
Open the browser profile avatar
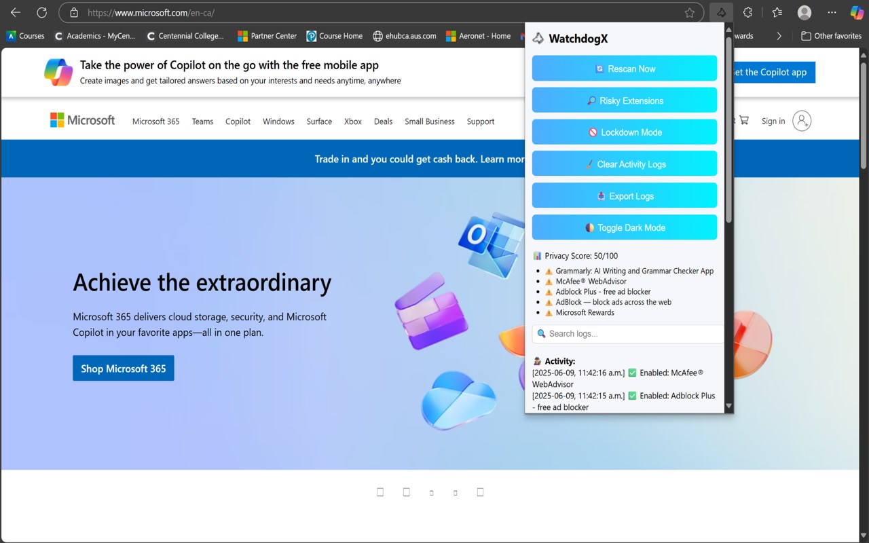[x=805, y=12]
